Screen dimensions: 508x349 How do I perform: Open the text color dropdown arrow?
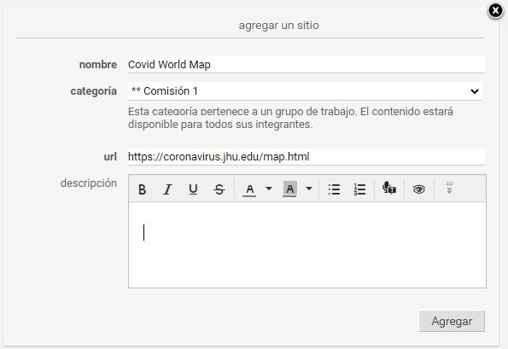[x=269, y=189]
